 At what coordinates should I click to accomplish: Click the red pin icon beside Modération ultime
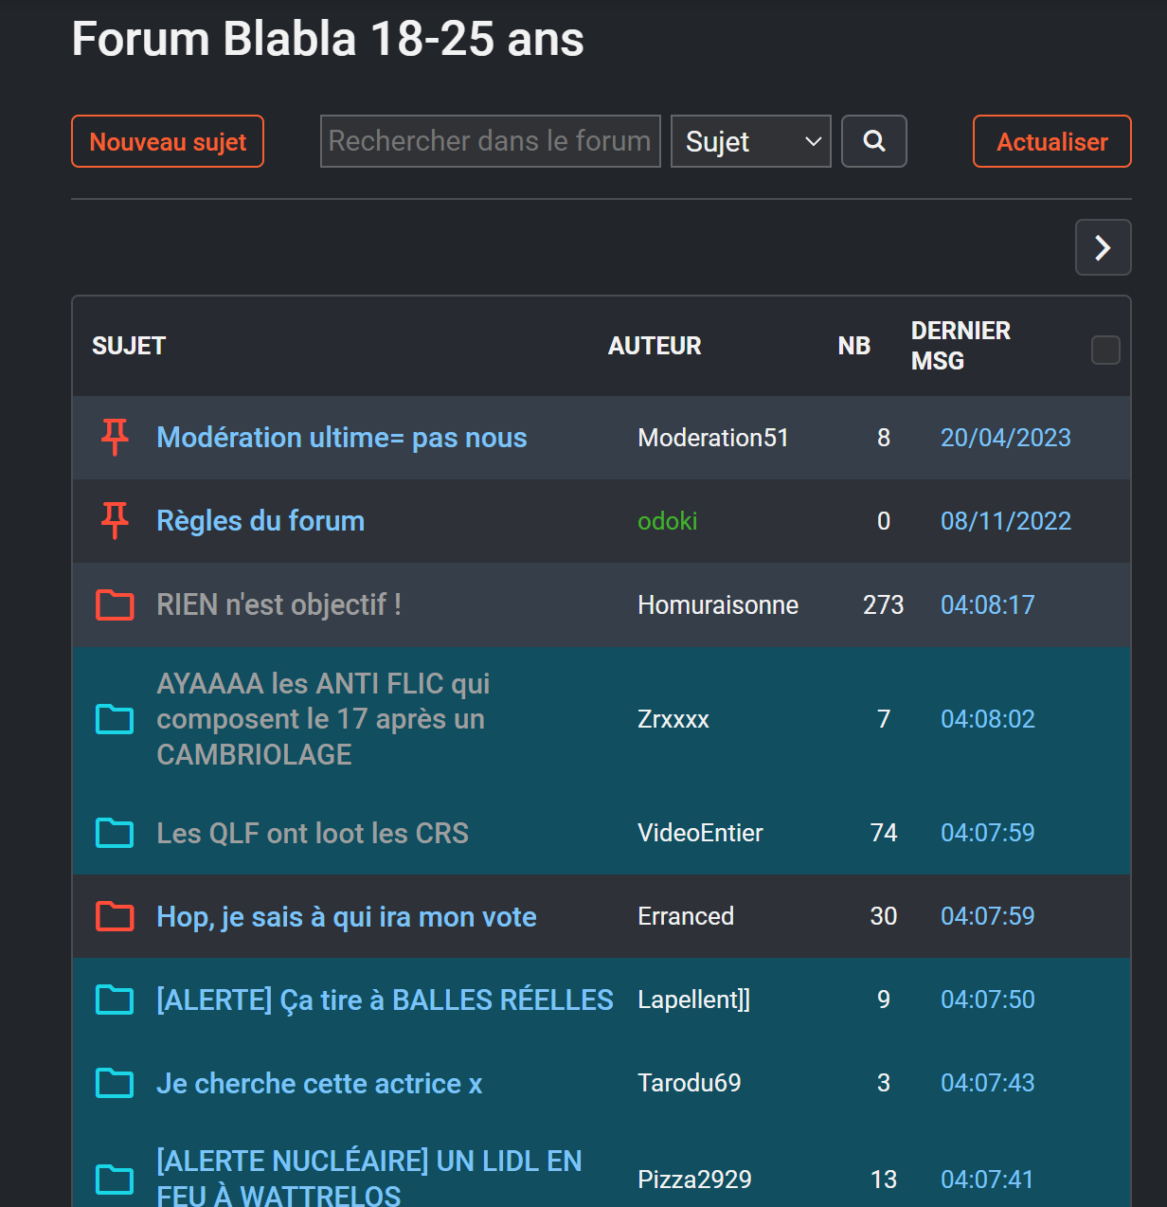[115, 437]
